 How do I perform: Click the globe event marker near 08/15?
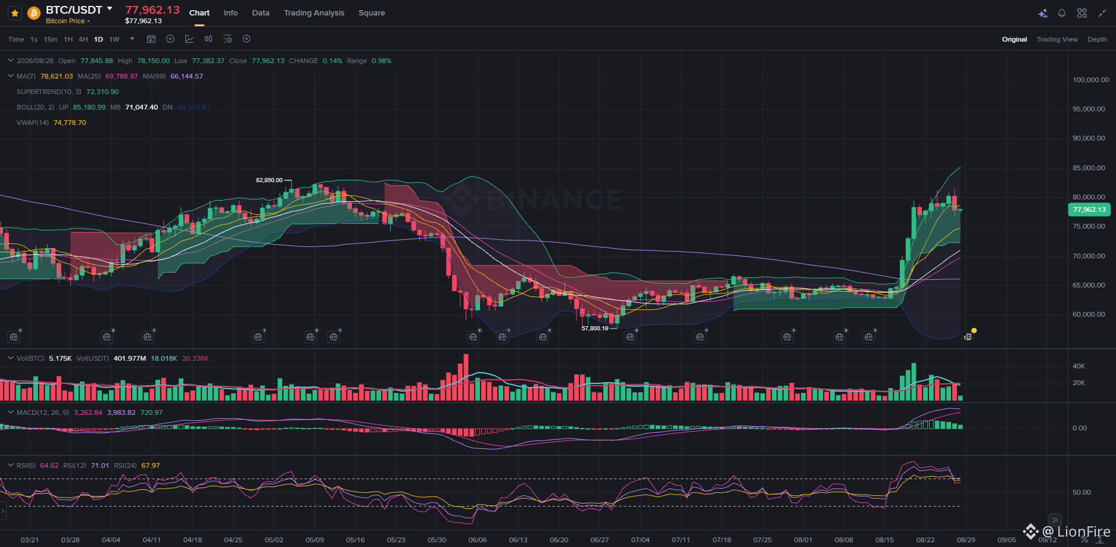(x=869, y=337)
